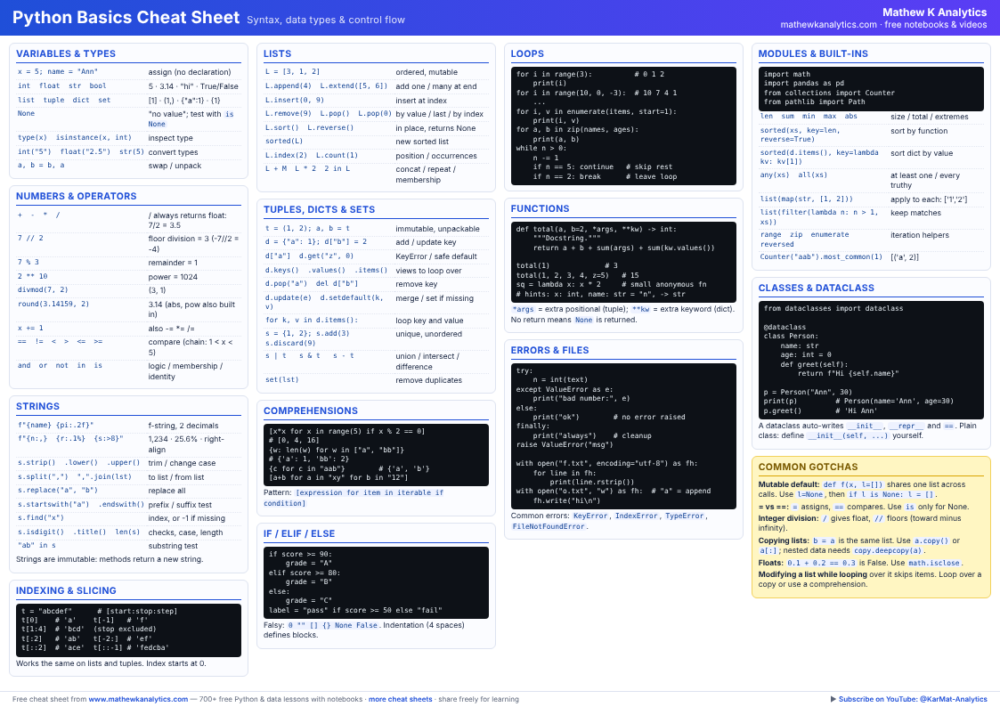The height and width of the screenshot is (707, 1000).
Task: Select the 'NUMBERS & OPERATORS' heading
Action: [76, 196]
